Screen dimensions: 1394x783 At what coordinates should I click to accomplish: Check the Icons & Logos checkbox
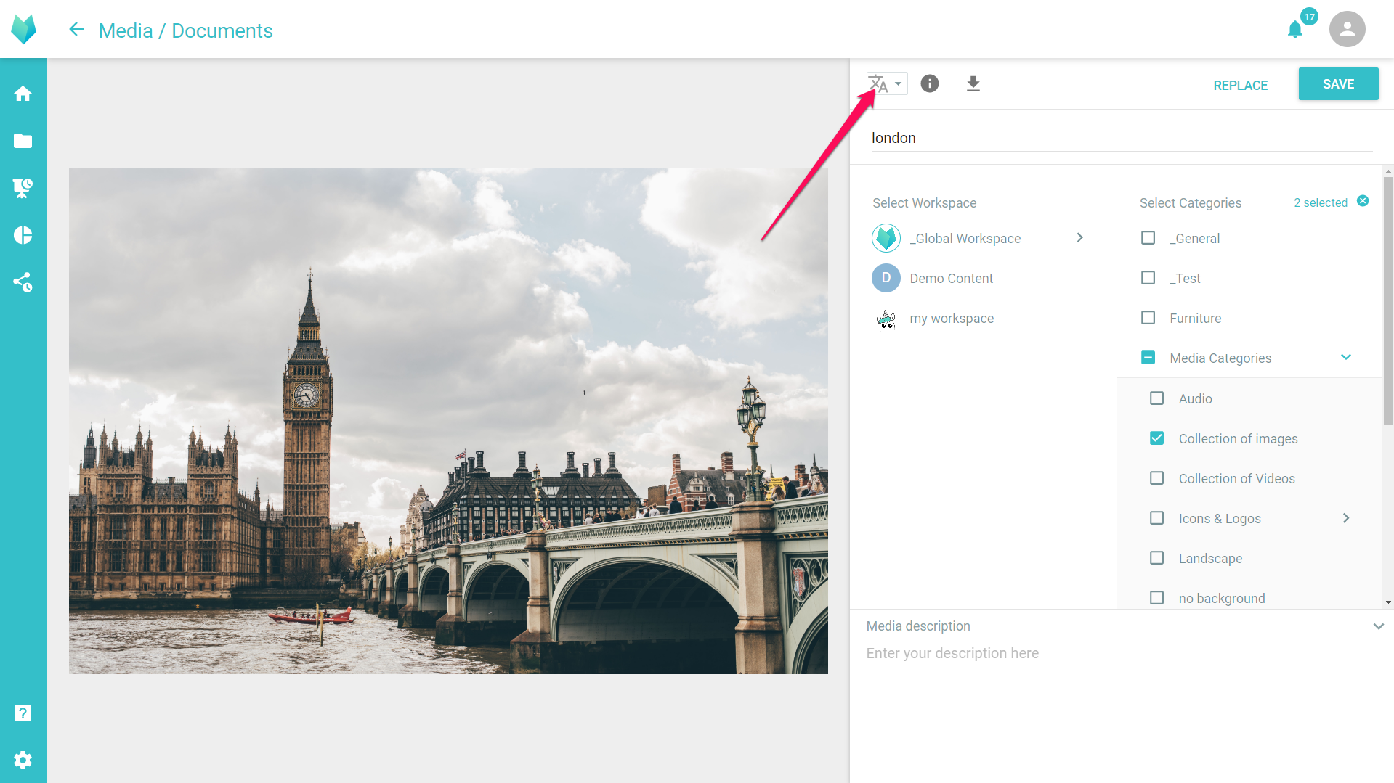pyautogui.click(x=1157, y=518)
